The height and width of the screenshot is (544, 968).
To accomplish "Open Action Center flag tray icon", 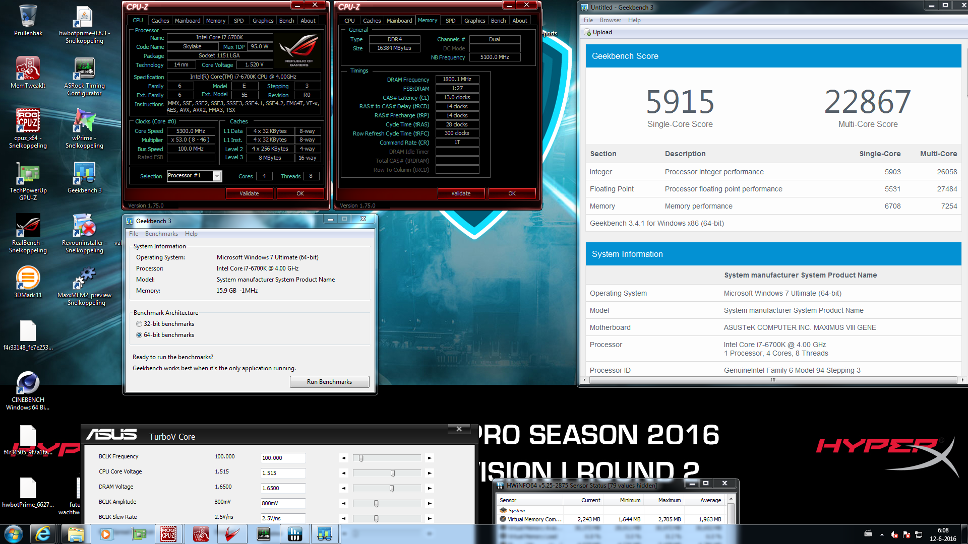I will coord(906,534).
